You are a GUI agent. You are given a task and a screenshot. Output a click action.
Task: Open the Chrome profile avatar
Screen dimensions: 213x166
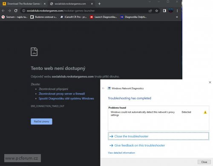[x=171, y=11]
